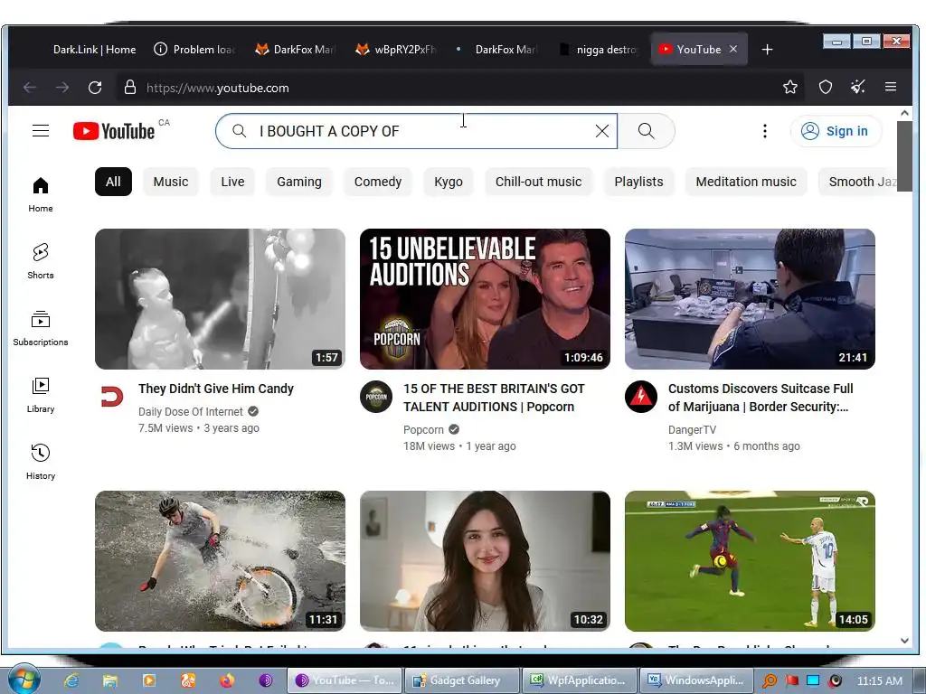Open Daily Dose Of Internet channel name

tap(190, 411)
